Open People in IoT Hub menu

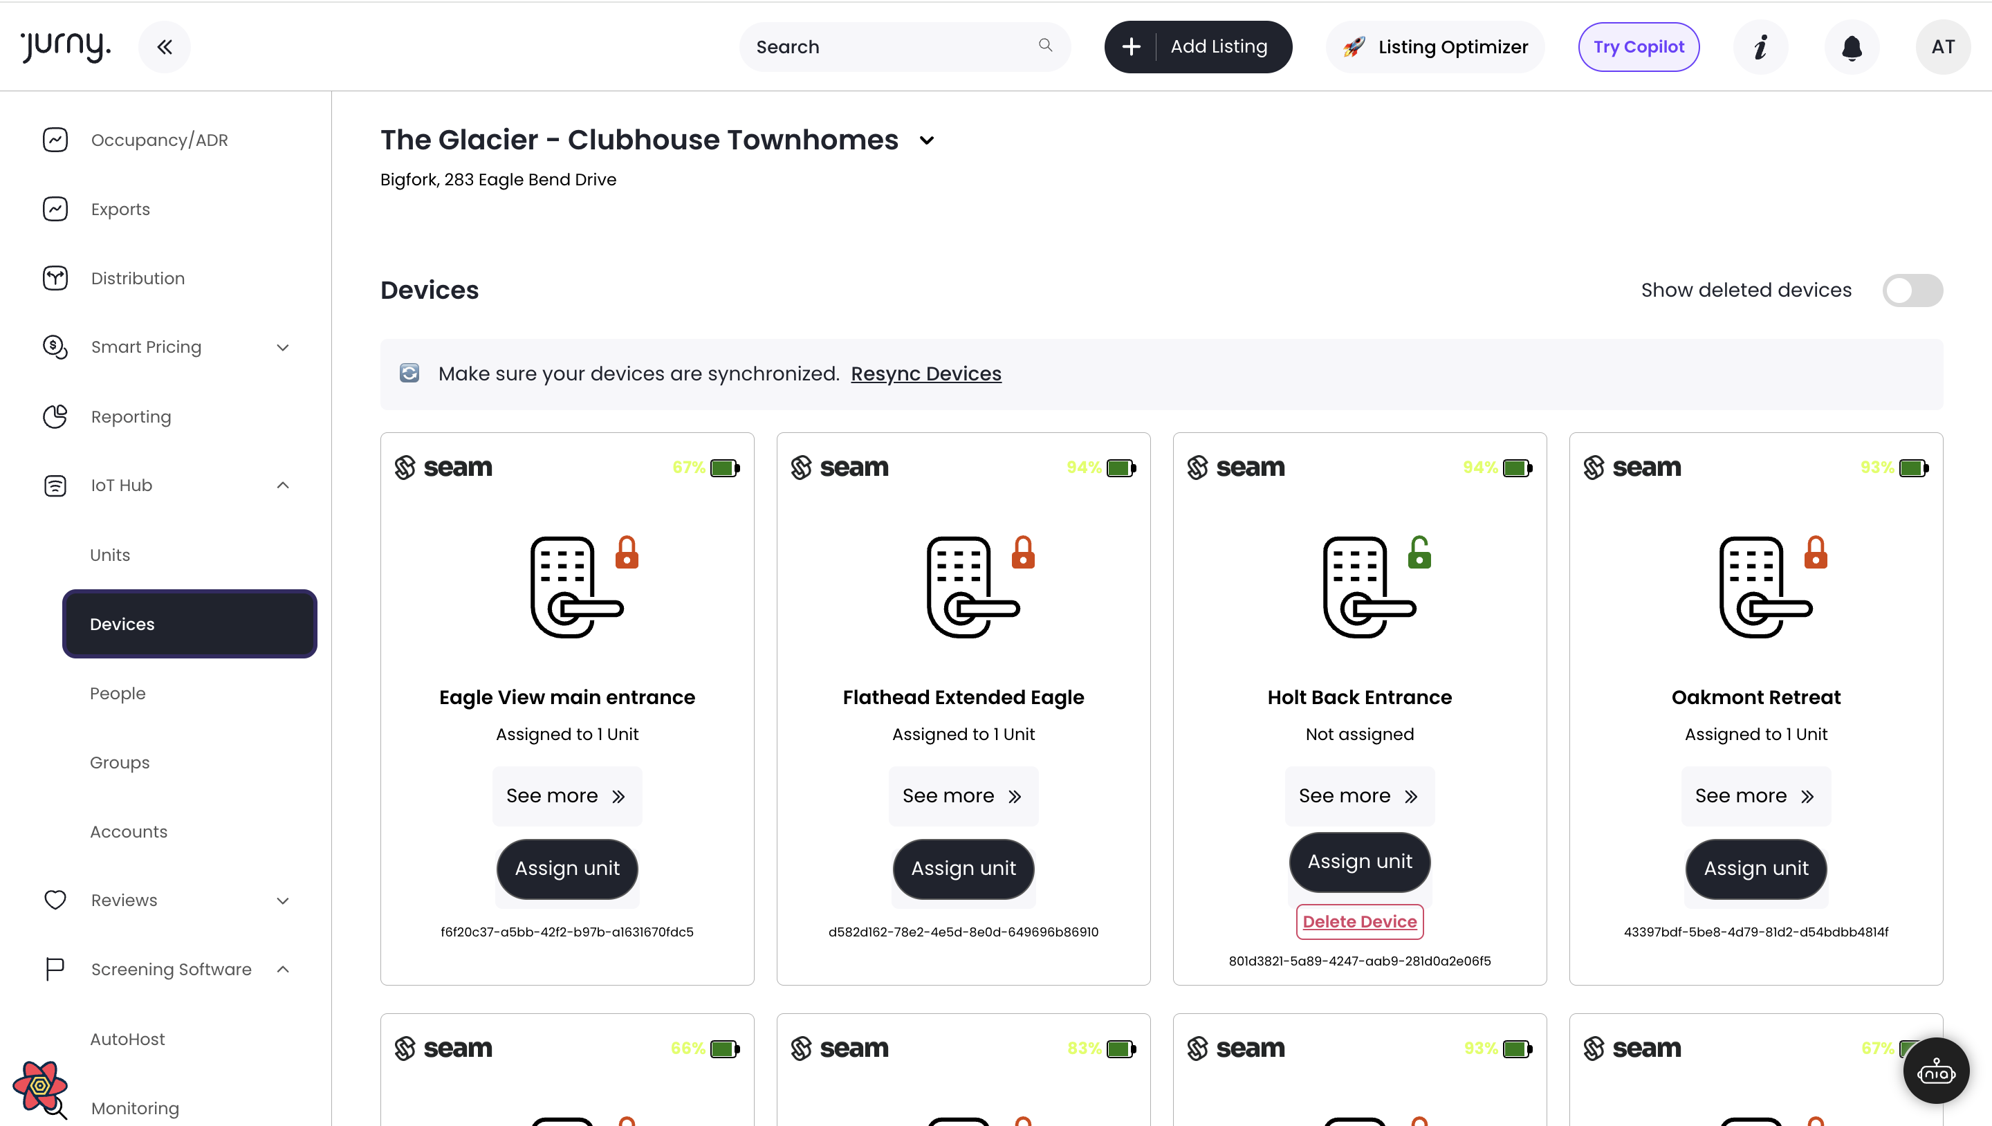click(118, 694)
